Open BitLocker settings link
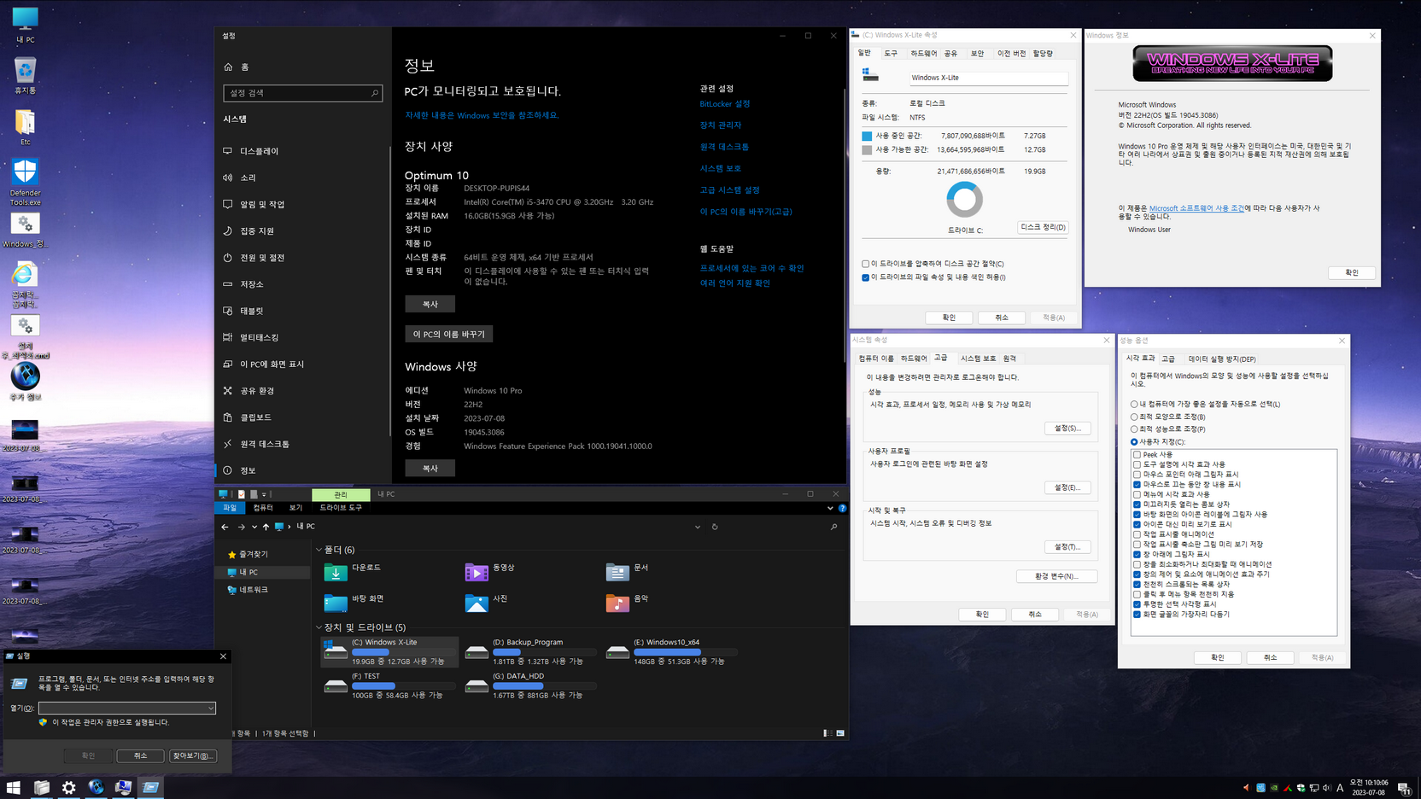The width and height of the screenshot is (1421, 799). pos(724,104)
